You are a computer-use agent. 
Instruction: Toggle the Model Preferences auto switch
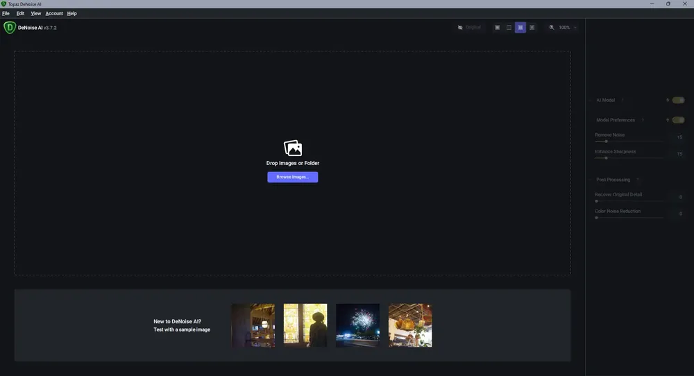pos(678,120)
